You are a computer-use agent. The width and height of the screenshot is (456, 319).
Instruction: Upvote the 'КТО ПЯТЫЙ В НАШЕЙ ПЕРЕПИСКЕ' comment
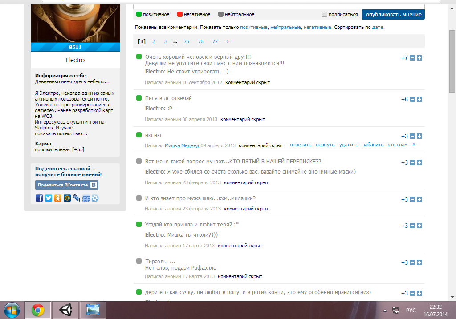tap(419, 162)
